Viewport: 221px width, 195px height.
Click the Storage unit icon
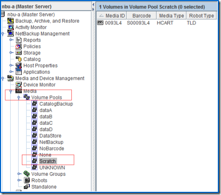(19, 53)
